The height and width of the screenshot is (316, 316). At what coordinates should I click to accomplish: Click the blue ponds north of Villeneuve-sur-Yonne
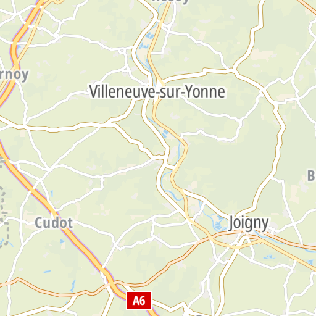point(147,41)
